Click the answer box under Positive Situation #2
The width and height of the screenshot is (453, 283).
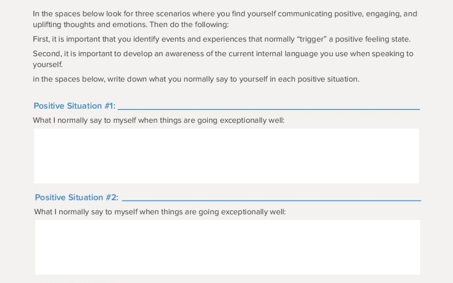pyautogui.click(x=227, y=247)
